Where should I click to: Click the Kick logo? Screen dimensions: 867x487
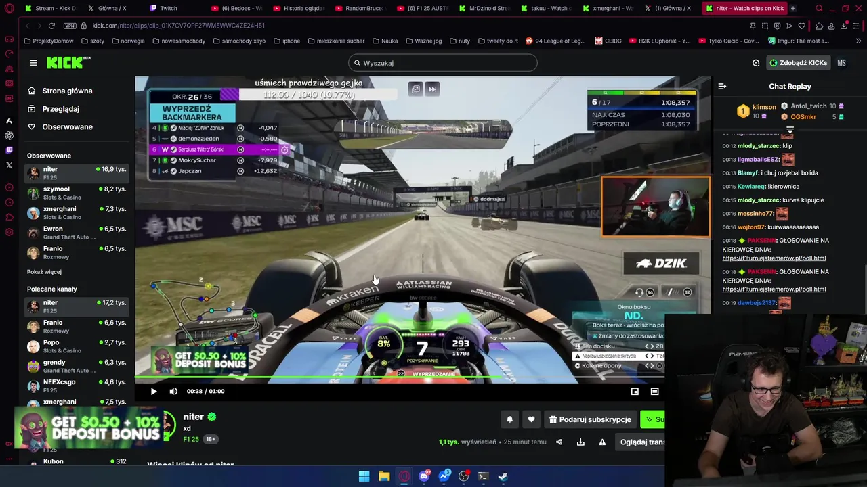point(68,63)
